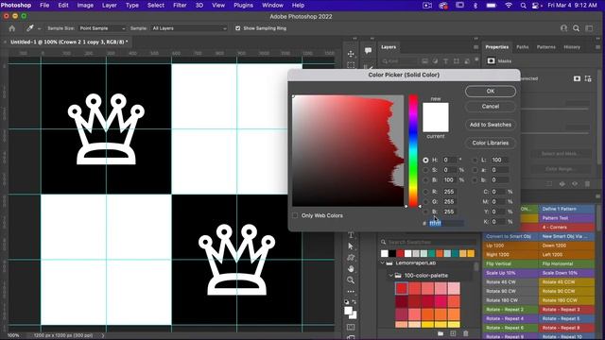This screenshot has width=605, height=340.
Task: Enable Only Web Colors checkbox
Action: 295,215
